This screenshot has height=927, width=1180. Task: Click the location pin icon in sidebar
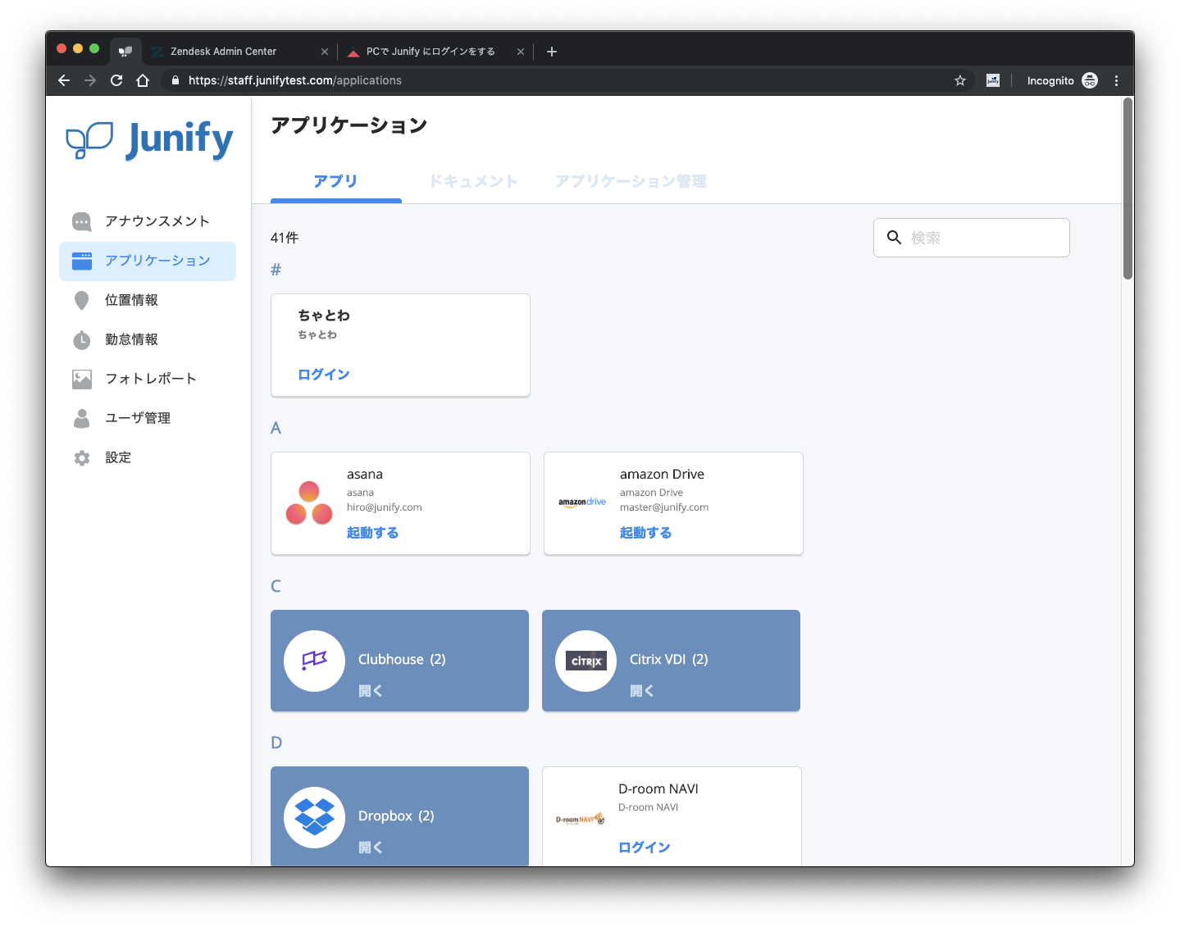coord(82,301)
